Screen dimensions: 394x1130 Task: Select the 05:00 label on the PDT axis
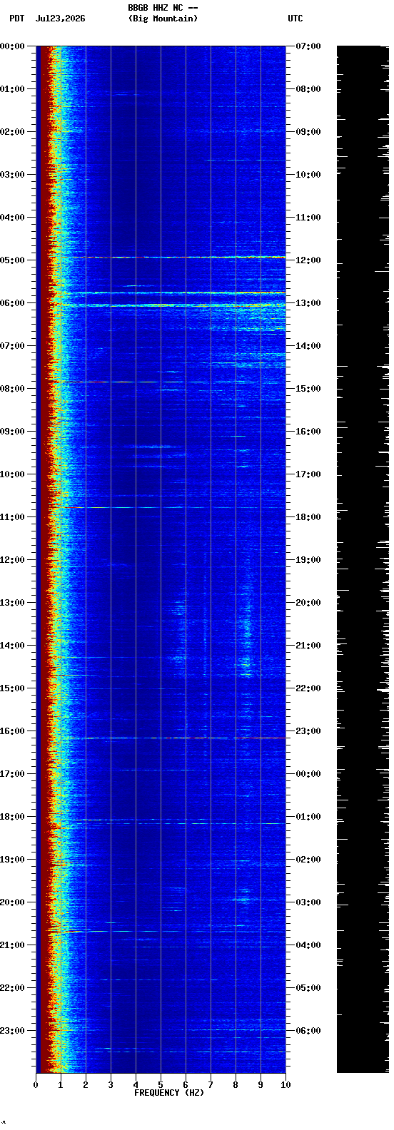(12, 260)
